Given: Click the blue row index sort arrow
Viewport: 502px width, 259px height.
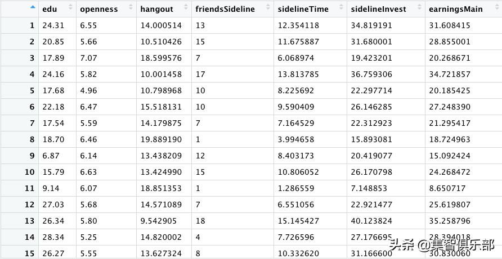Looking at the screenshot, I should pos(33,8).
